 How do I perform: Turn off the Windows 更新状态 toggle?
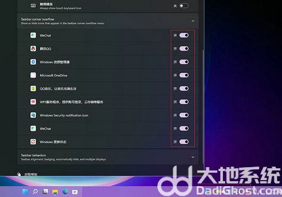(184, 142)
